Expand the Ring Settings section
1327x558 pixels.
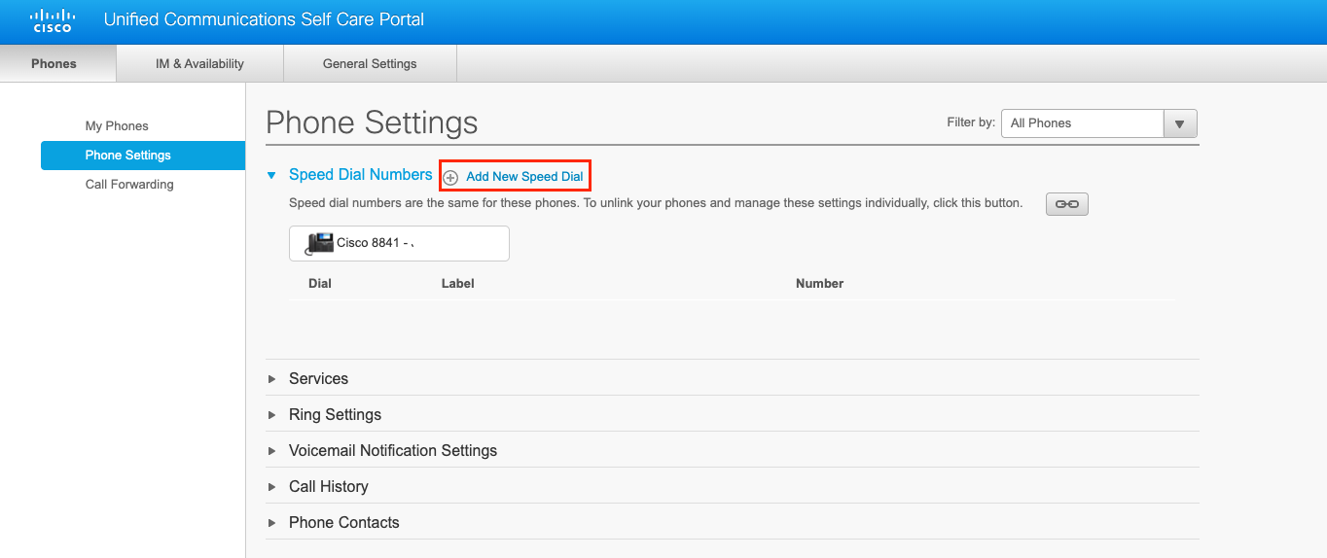335,414
